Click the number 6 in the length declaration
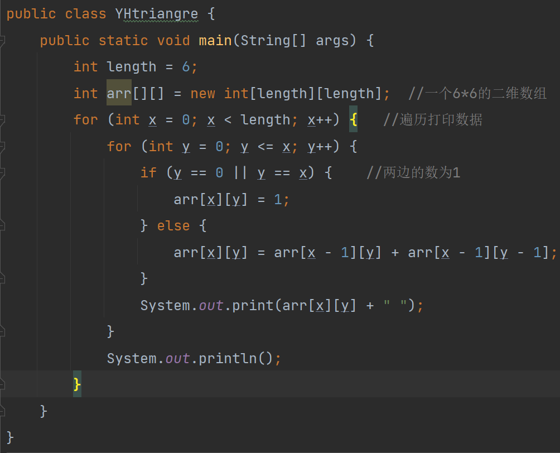 [186, 67]
